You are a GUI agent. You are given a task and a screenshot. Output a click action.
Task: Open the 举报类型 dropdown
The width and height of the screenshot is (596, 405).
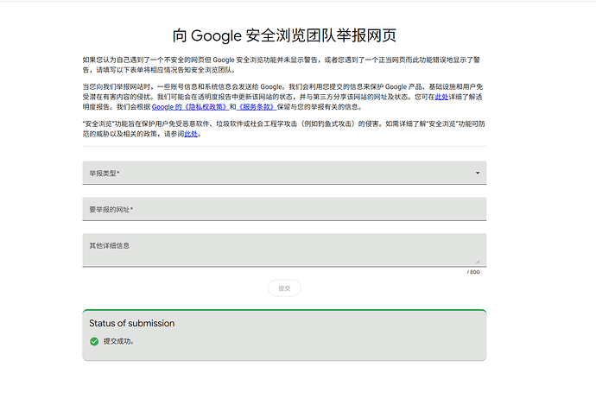(284, 173)
